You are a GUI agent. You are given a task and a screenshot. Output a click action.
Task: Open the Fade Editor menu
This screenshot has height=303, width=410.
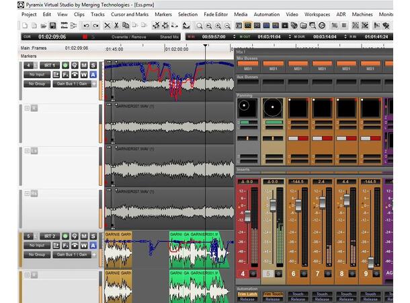coord(216,14)
